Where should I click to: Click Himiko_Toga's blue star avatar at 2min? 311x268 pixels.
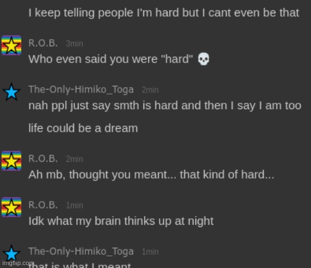tap(12, 92)
